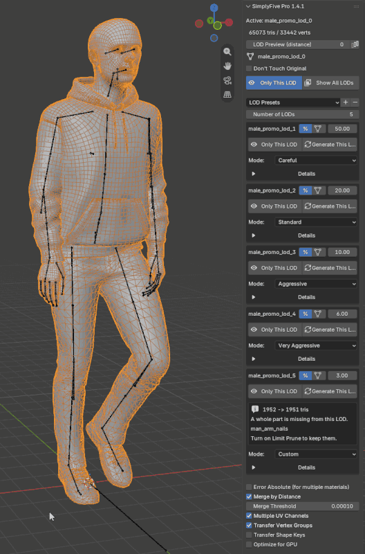365x554 pixels.
Task: Enable the Don't Touch Original checkbox
Action: pos(249,69)
